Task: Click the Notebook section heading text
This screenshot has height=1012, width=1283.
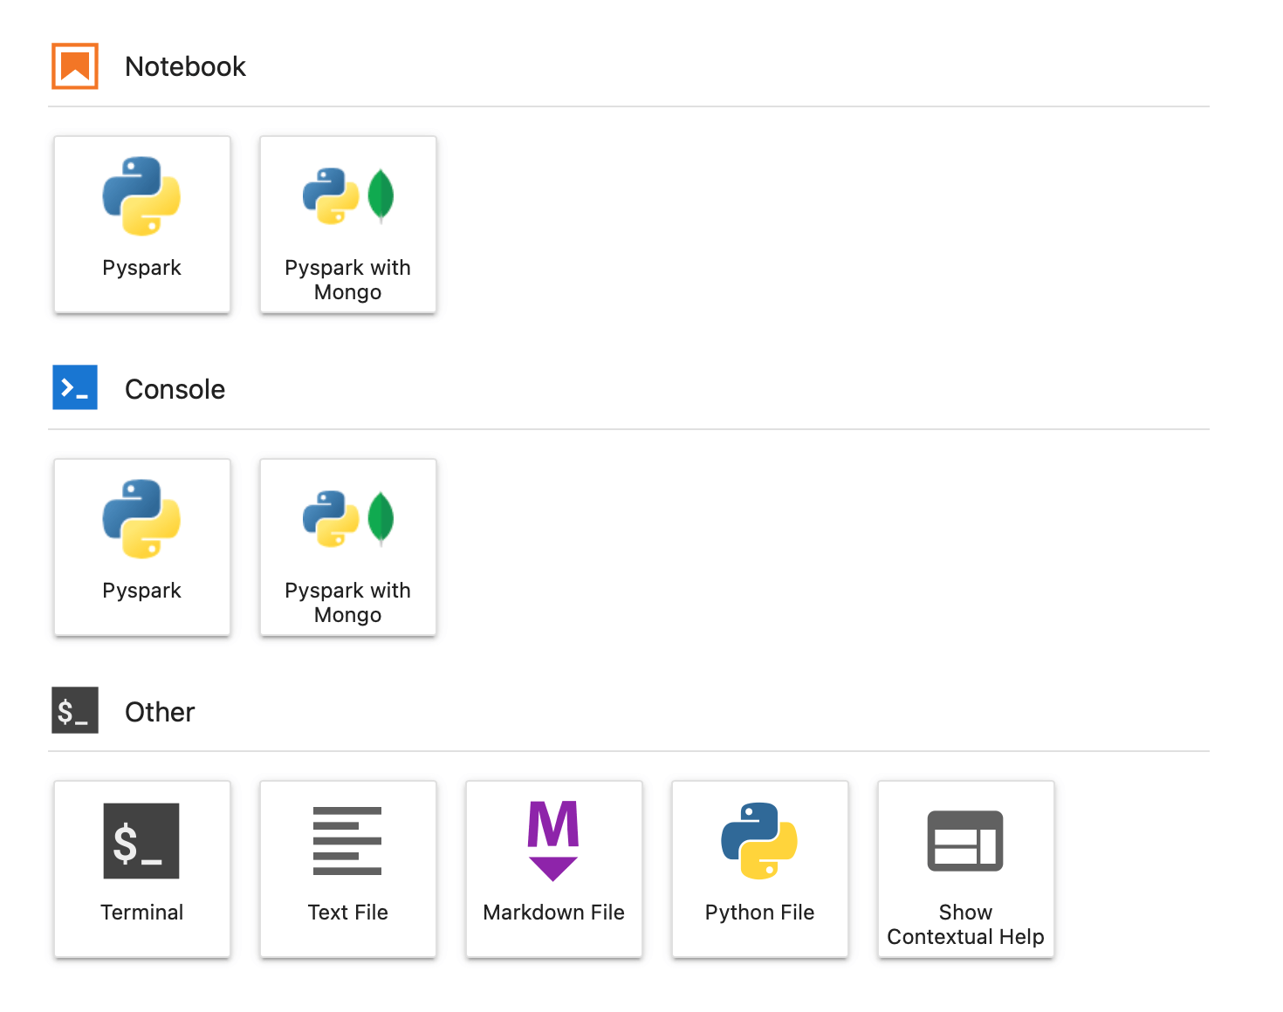Action: click(x=185, y=66)
